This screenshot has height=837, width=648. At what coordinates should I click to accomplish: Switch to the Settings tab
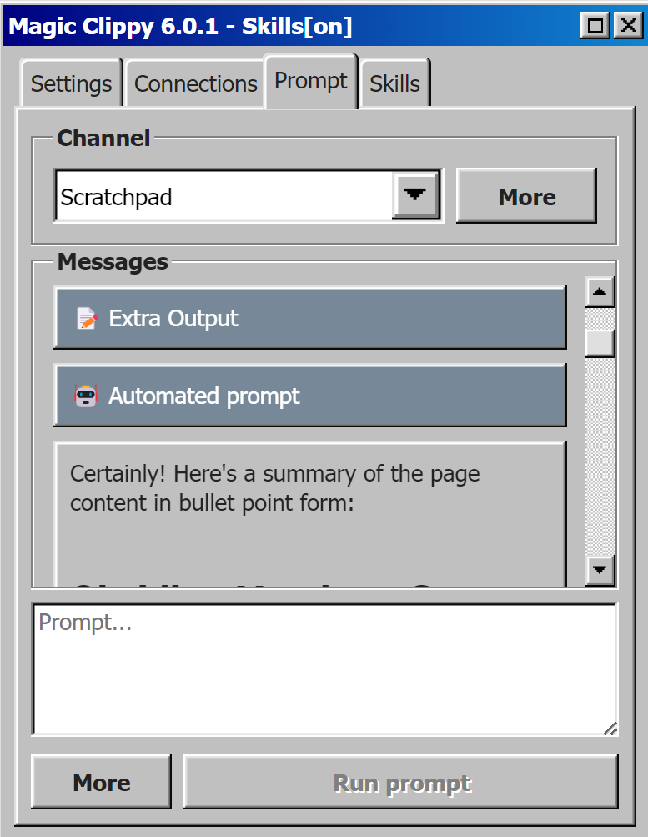[x=72, y=83]
